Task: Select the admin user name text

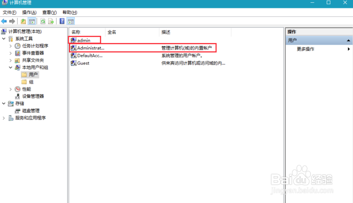Action: [x=84, y=41]
